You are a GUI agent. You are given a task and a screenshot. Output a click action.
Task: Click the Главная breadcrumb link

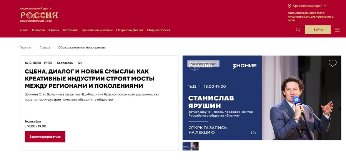25,48
